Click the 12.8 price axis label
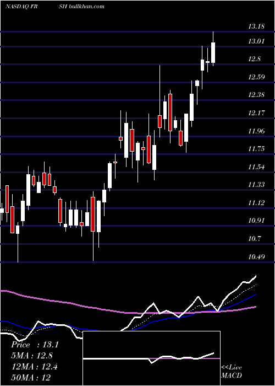Image resolution: width=275 pixels, height=386 pixels. pos(255,59)
